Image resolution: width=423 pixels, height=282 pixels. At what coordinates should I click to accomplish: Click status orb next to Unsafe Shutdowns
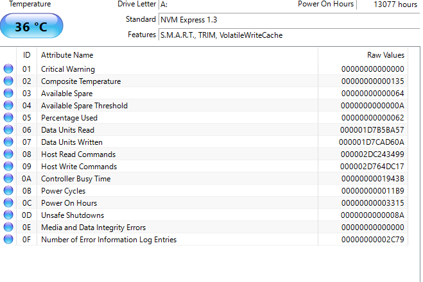(8, 215)
